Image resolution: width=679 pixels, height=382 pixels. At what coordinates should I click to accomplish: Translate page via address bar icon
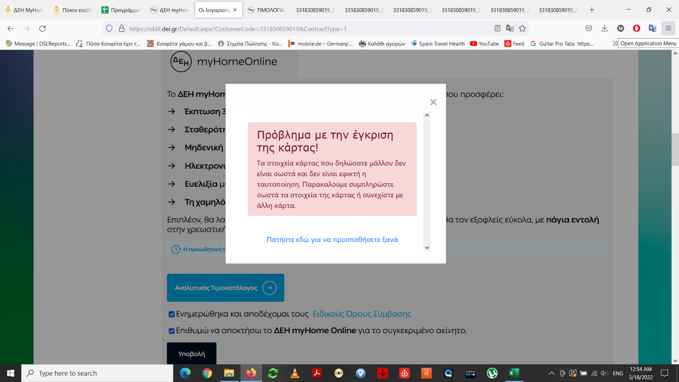(510, 28)
